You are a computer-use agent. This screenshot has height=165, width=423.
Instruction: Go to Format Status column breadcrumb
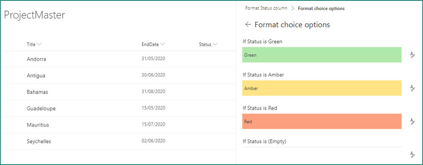pos(266,8)
